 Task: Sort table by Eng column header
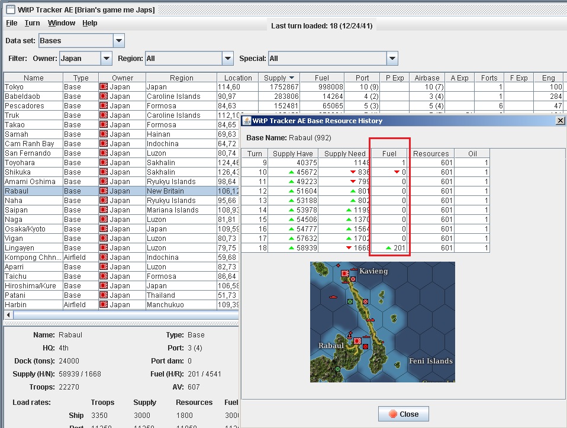(x=548, y=78)
